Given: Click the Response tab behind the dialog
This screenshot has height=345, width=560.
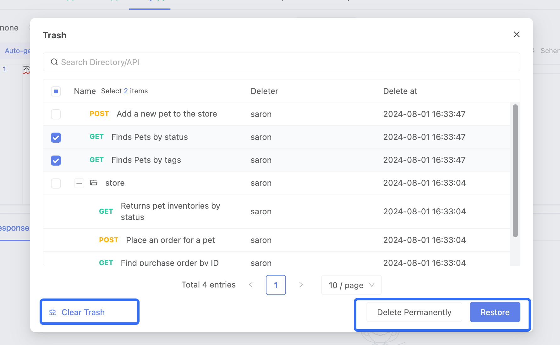Looking at the screenshot, I should click(x=14, y=228).
